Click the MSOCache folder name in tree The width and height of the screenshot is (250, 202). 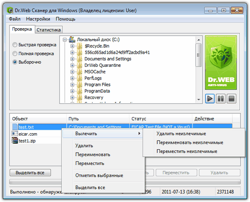click(95, 72)
